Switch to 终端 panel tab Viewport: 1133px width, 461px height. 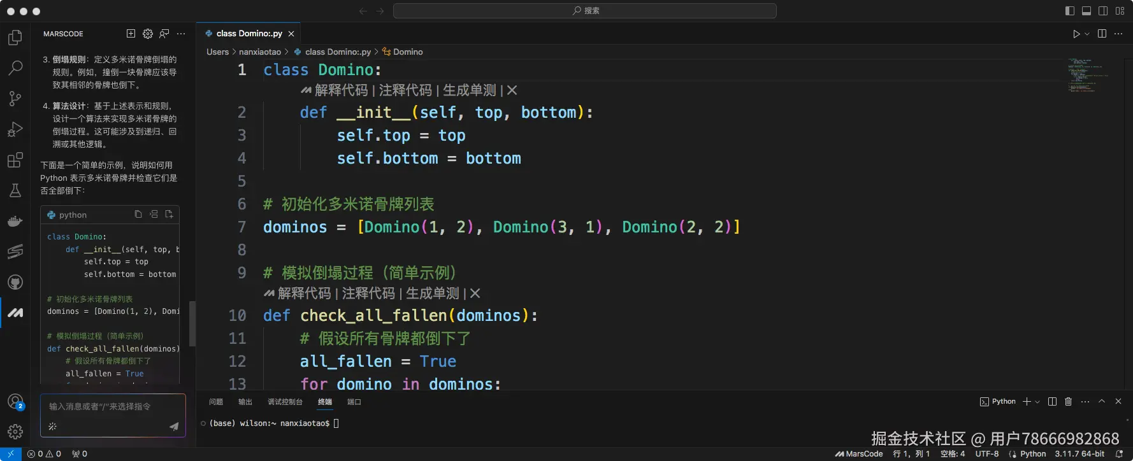325,402
